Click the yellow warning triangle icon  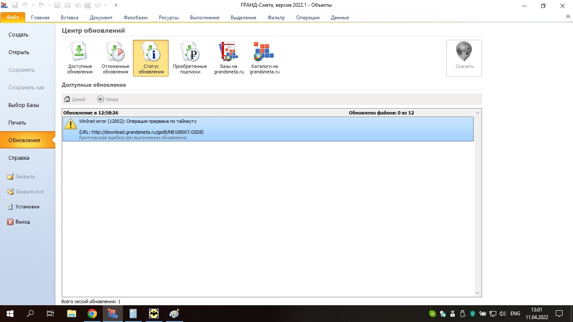pos(70,124)
